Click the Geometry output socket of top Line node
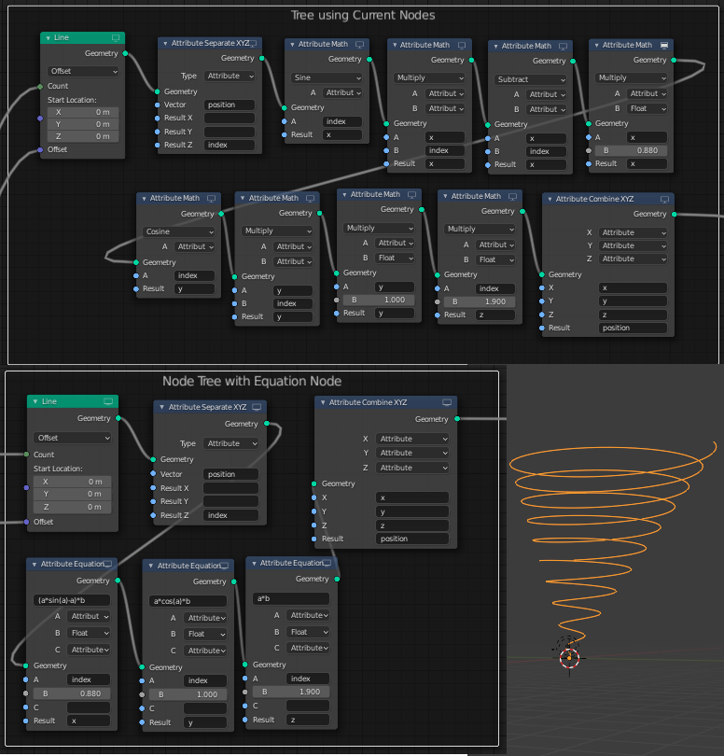 [125, 53]
